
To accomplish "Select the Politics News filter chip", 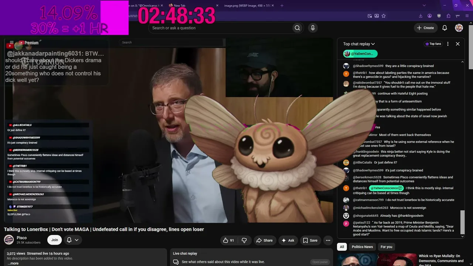I will [x=362, y=247].
